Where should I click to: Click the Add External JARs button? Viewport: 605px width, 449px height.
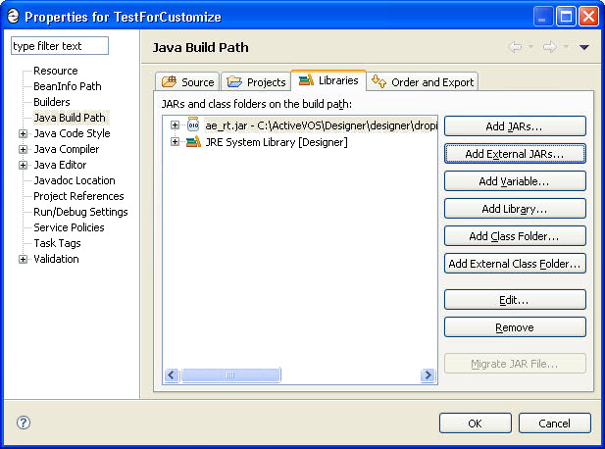pyautogui.click(x=515, y=154)
